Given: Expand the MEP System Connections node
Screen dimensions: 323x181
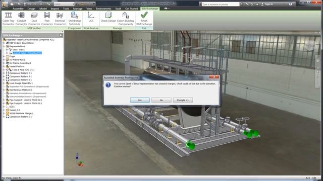Looking at the screenshot, I should click(x=4, y=43).
